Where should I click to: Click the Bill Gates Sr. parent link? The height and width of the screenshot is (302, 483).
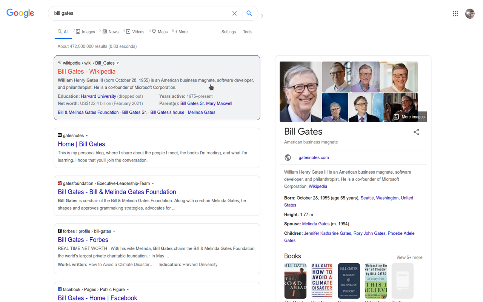point(192,103)
